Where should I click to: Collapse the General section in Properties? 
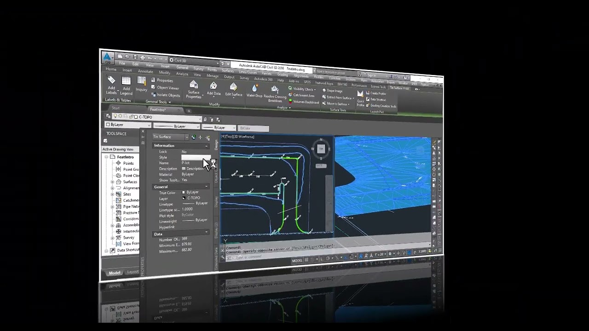(x=206, y=187)
